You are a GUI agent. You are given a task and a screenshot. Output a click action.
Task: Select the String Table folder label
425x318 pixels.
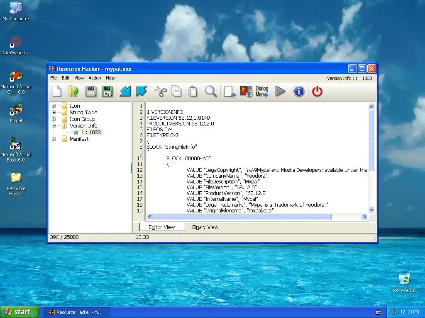pos(83,112)
